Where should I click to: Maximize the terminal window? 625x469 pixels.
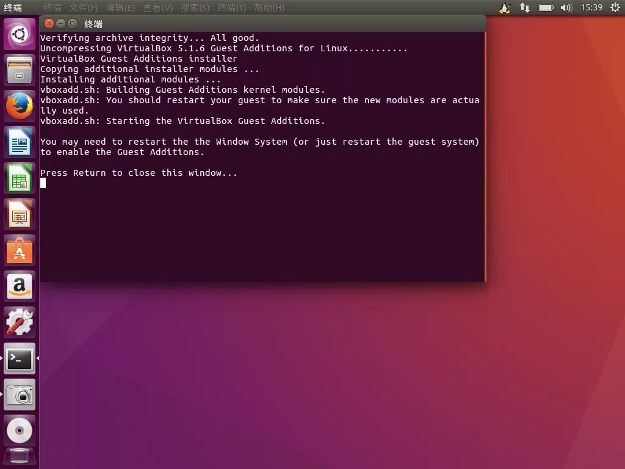click(72, 24)
